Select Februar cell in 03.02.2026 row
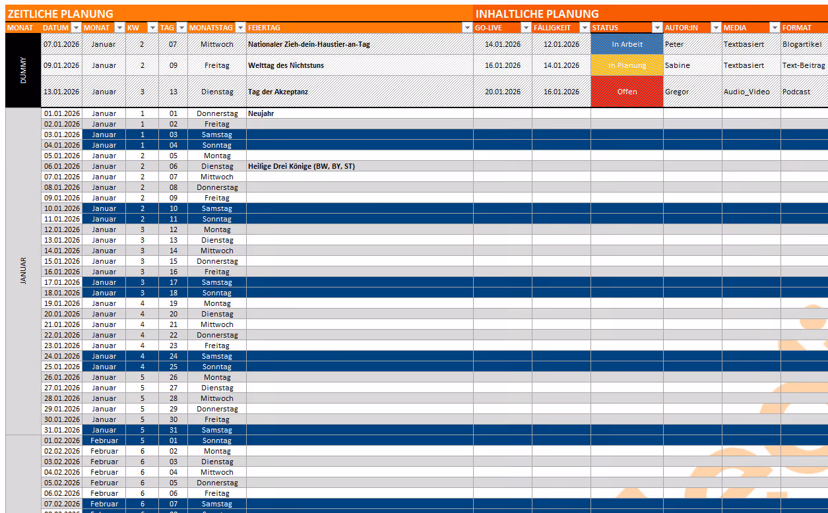This screenshot has width=828, height=513. pos(104,462)
